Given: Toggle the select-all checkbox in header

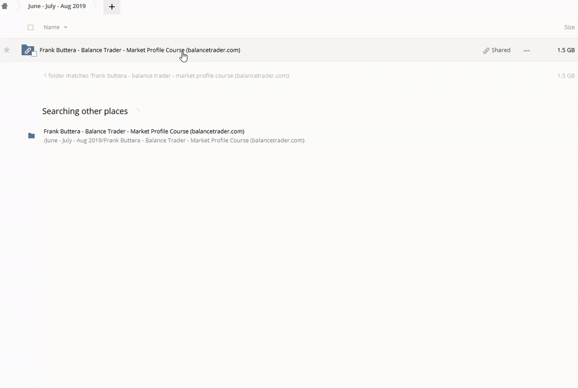Looking at the screenshot, I should coord(31,27).
